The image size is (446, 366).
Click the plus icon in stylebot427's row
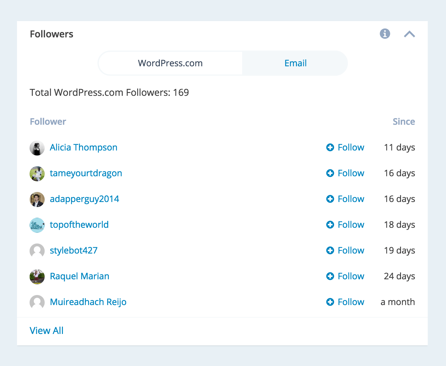pos(330,250)
